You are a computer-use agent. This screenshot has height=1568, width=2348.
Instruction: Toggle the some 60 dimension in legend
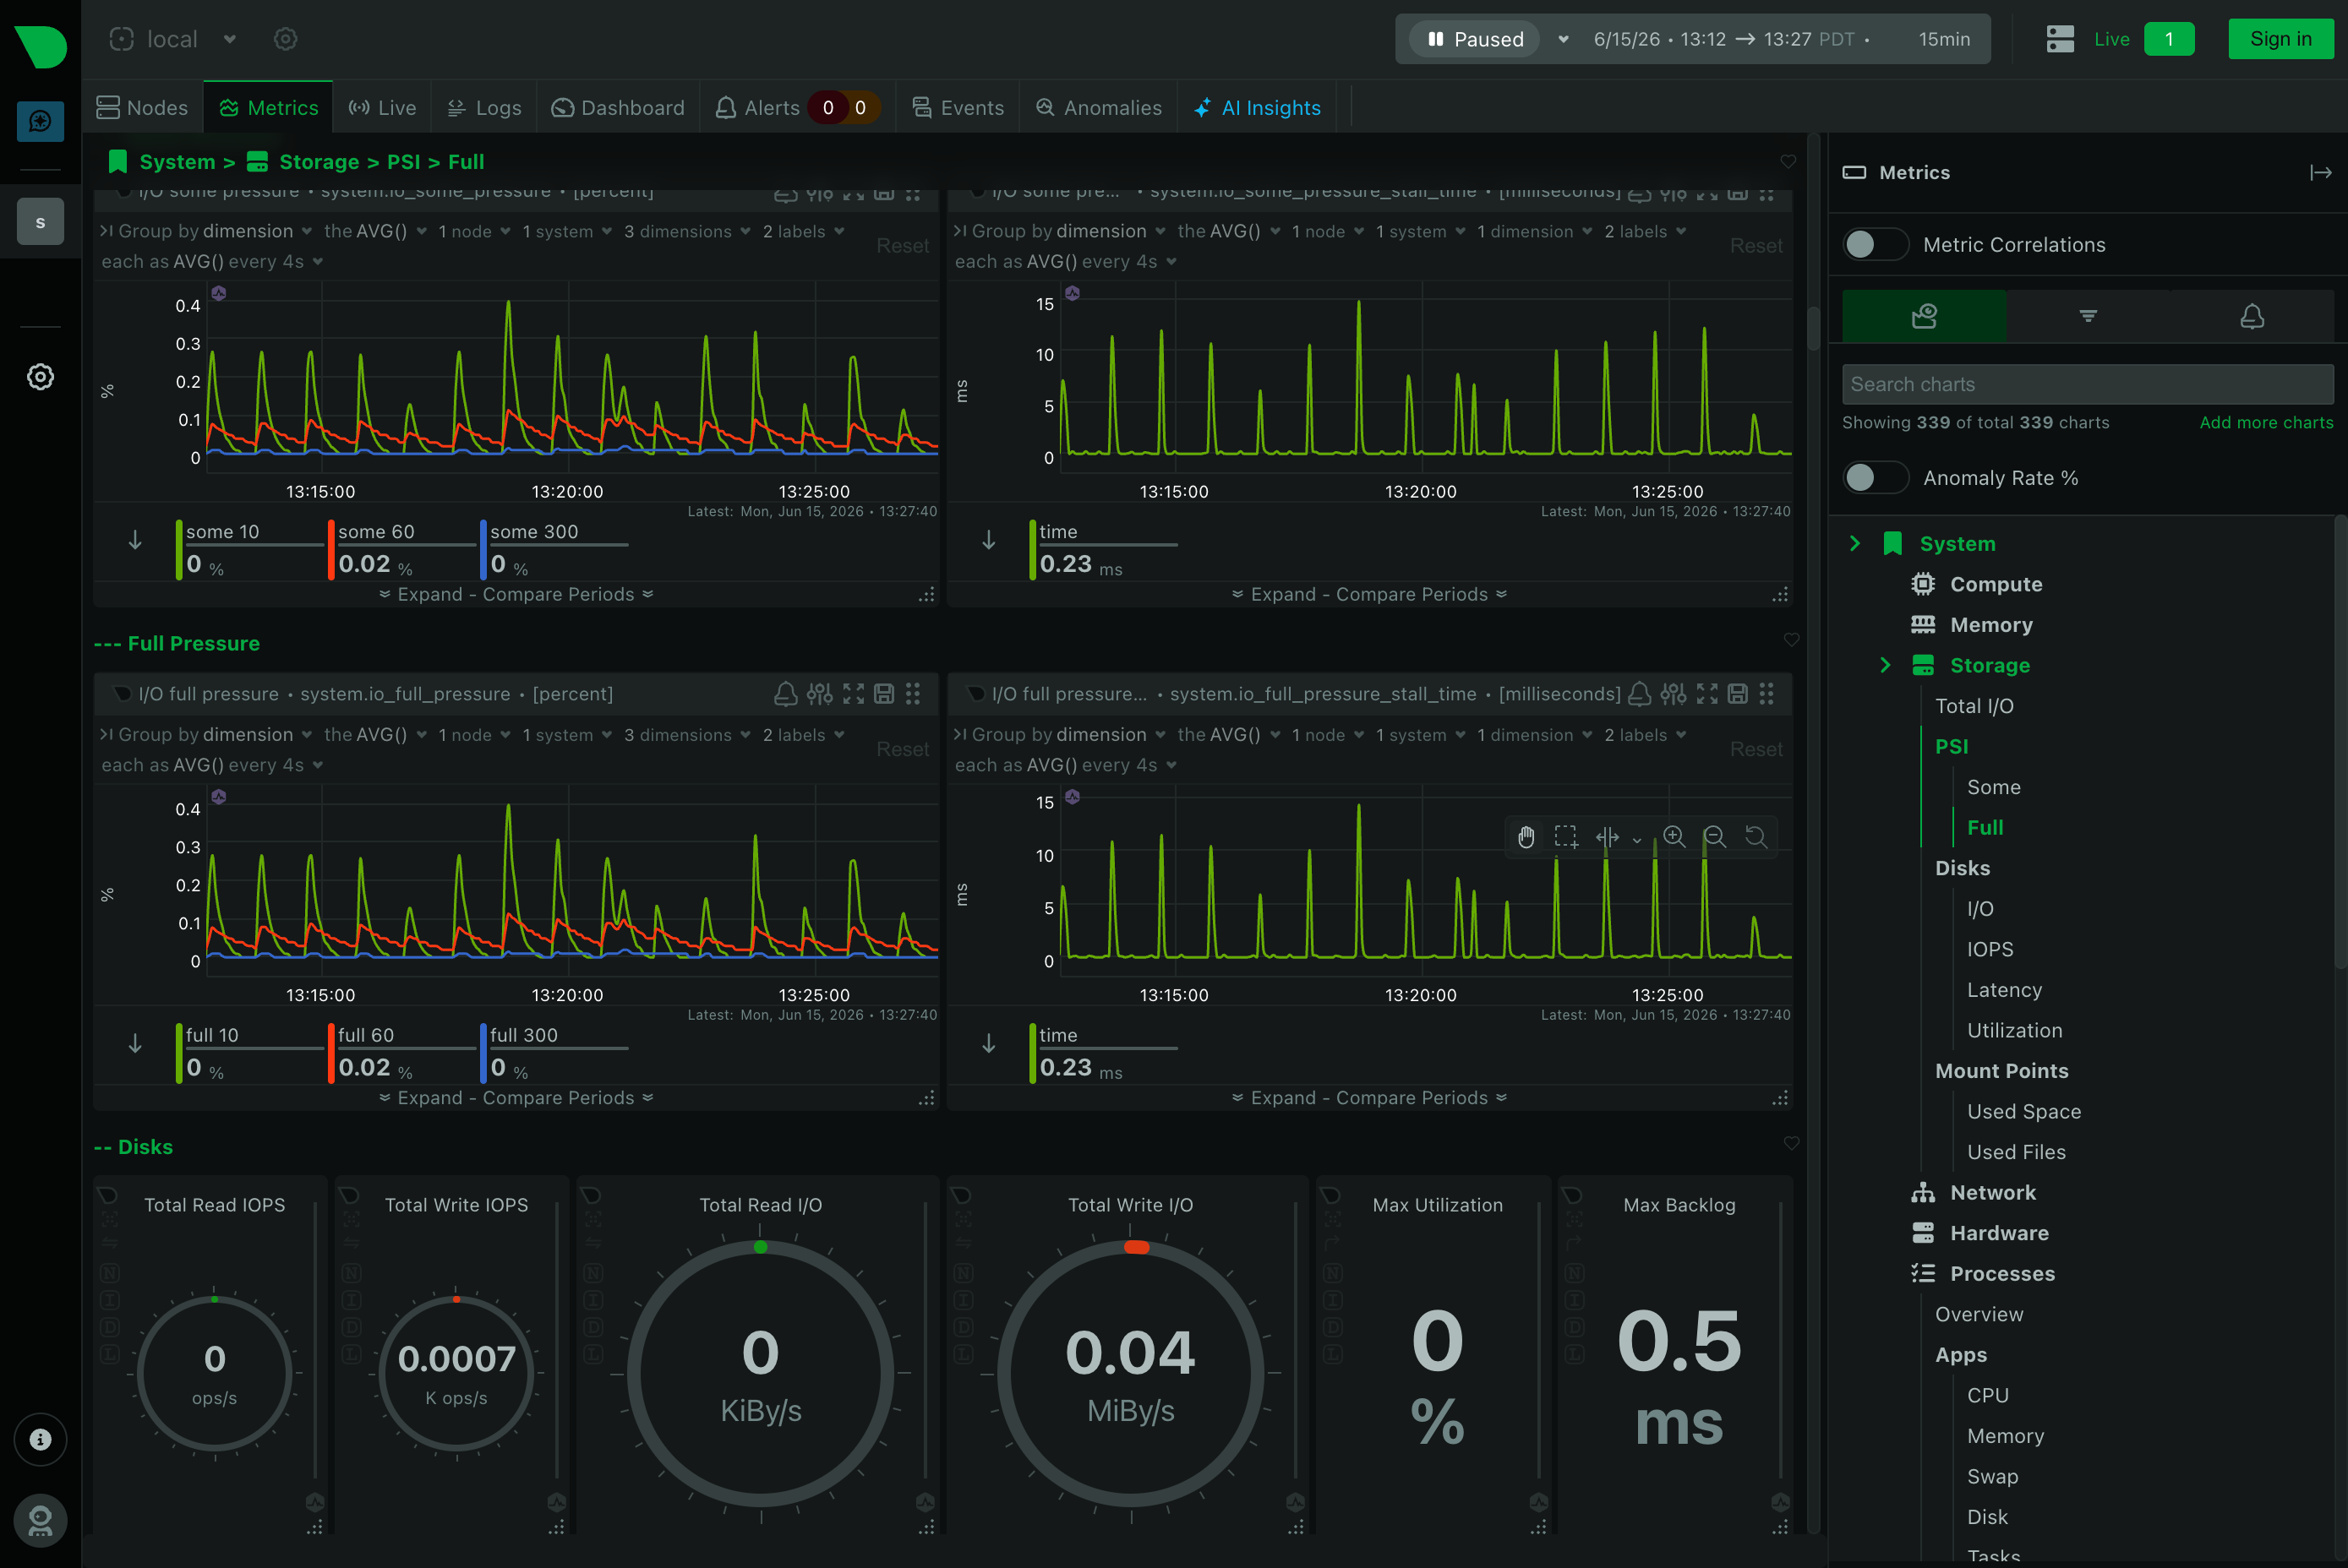pos(402,549)
